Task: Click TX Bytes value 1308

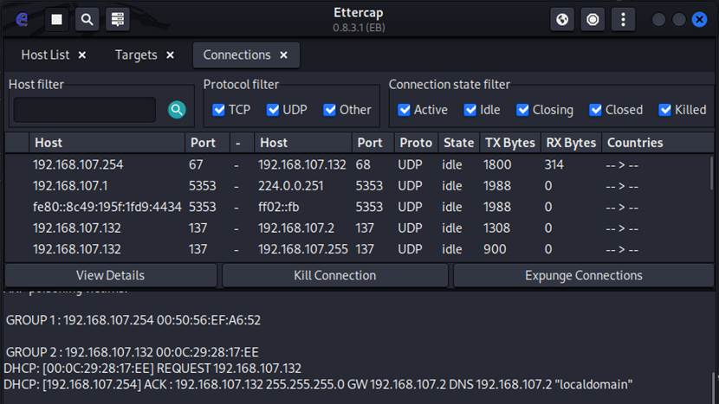Action: 496,228
